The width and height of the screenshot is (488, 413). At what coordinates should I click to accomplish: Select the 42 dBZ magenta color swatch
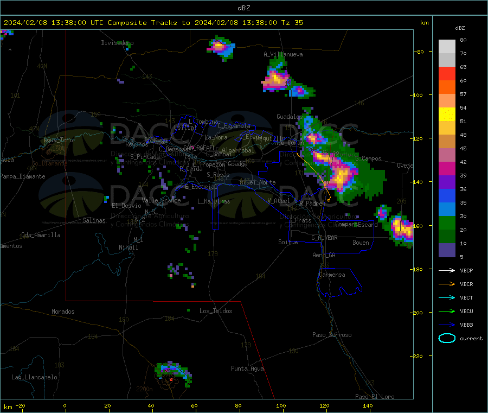447,168
